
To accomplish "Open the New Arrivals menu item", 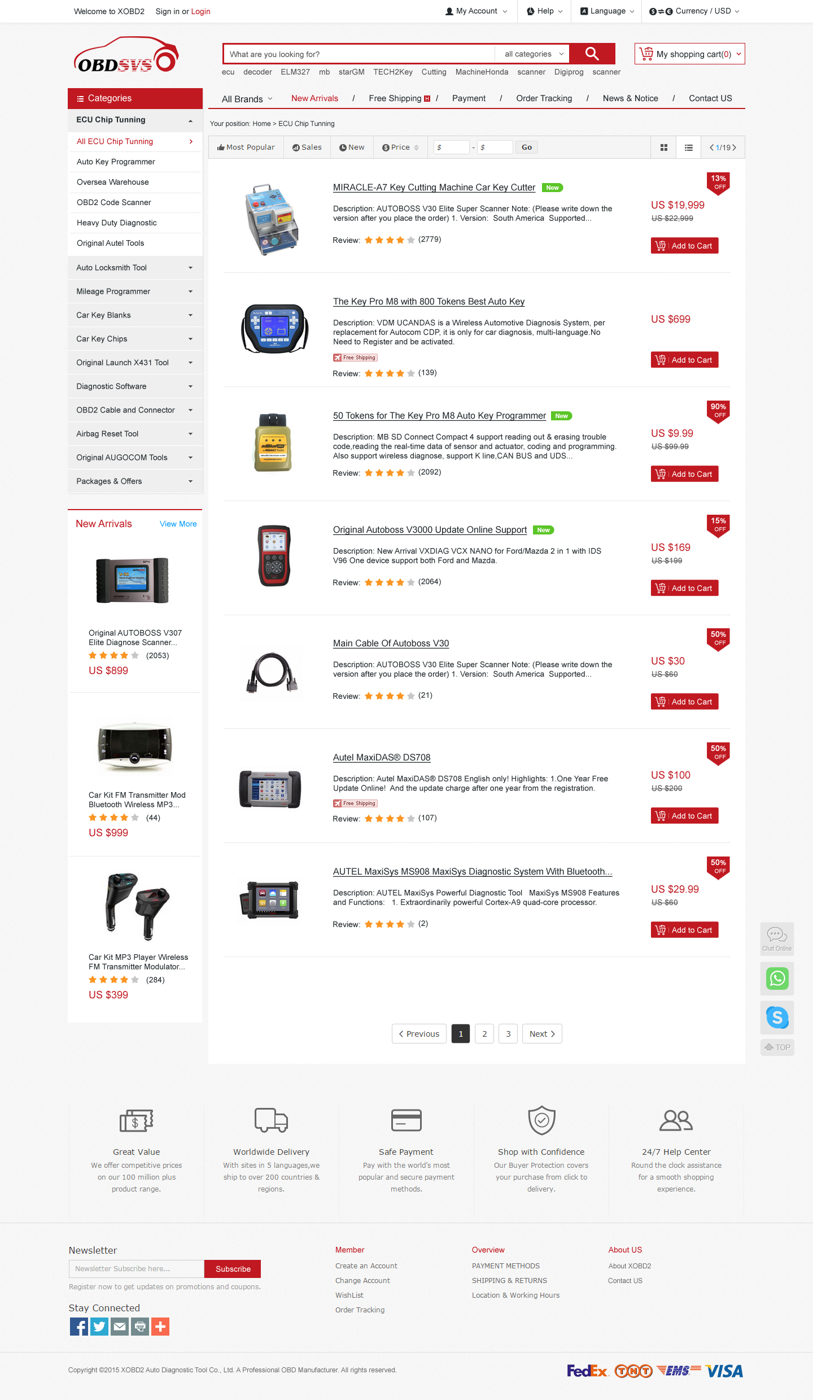I will (x=314, y=98).
